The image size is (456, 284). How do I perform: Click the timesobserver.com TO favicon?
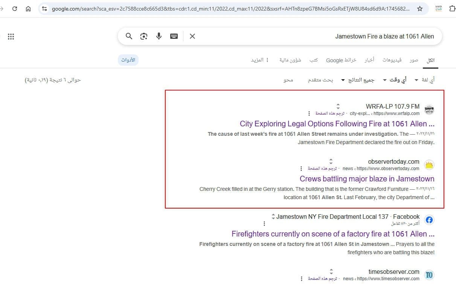[429, 275]
